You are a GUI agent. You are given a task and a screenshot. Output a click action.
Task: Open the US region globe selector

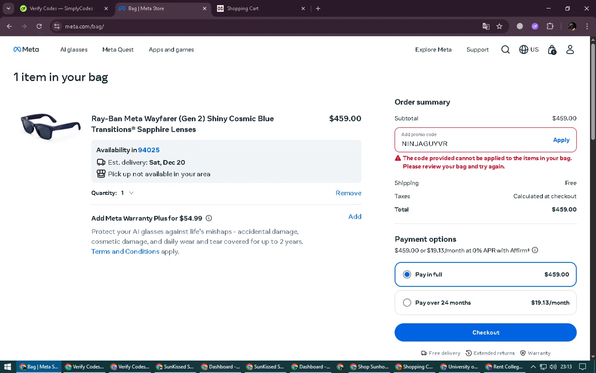pyautogui.click(x=529, y=50)
